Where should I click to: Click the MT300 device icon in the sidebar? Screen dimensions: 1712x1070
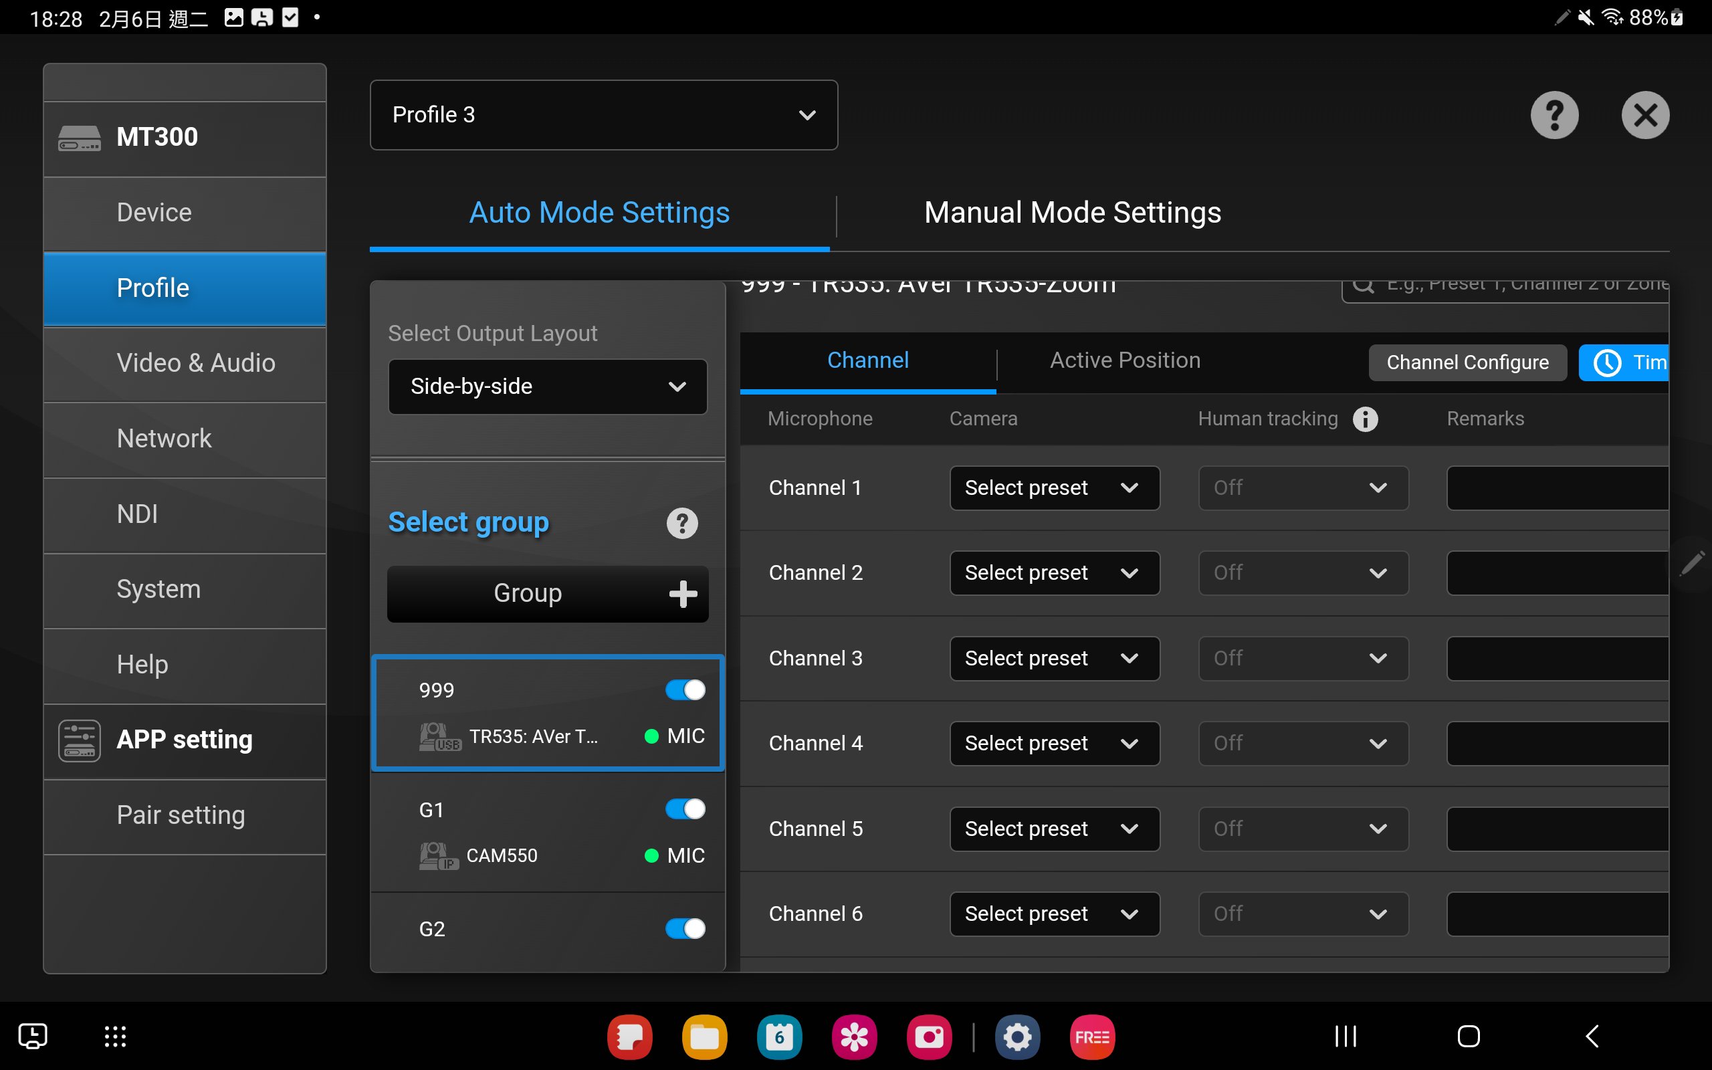79,137
